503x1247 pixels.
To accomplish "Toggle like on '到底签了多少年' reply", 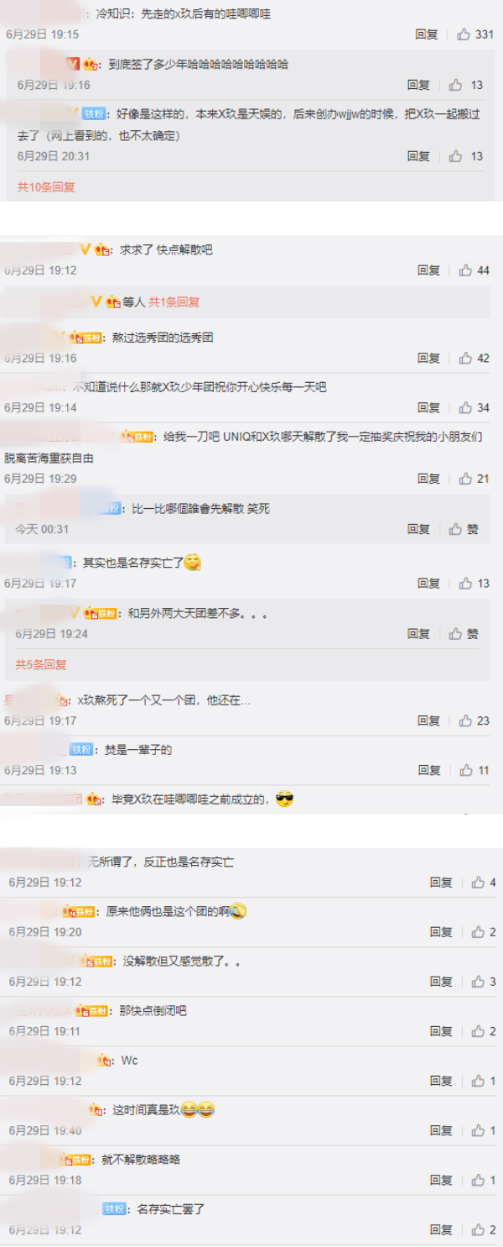I will point(466,85).
